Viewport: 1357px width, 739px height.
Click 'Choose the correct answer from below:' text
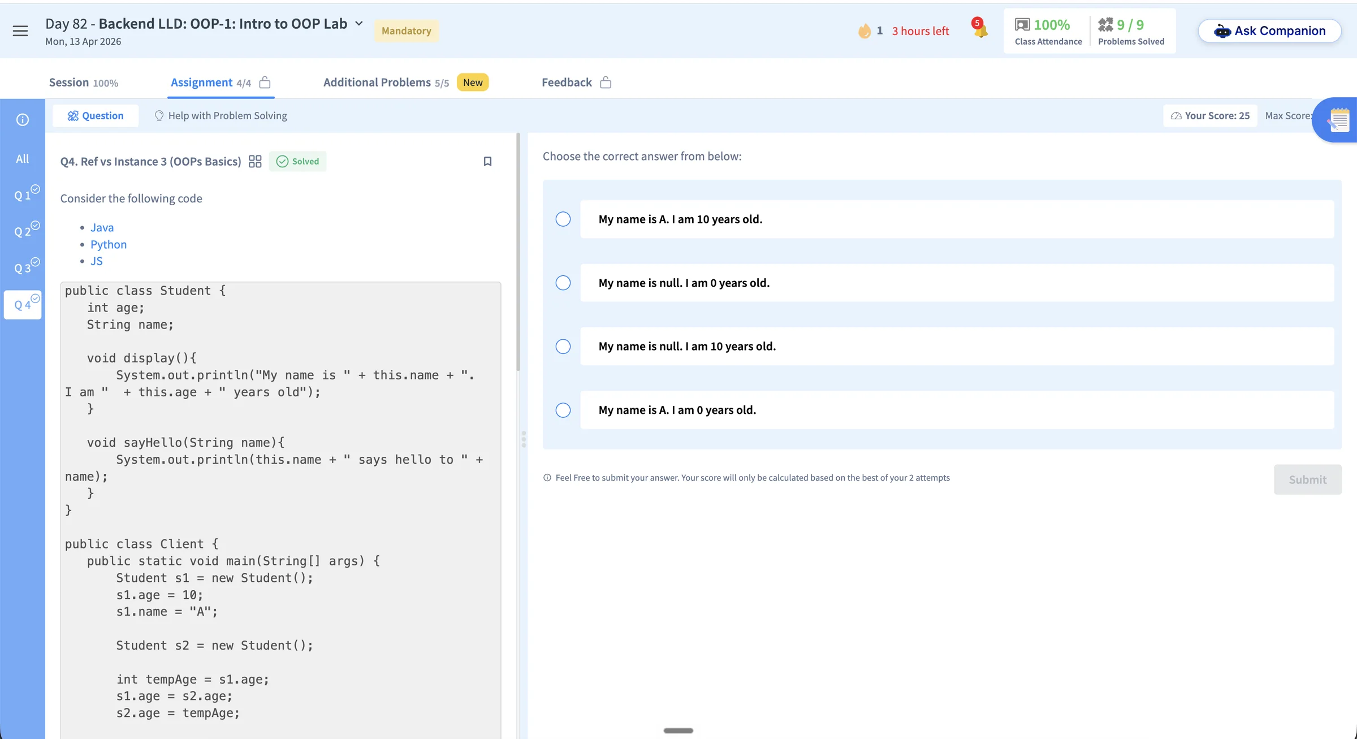click(642, 157)
